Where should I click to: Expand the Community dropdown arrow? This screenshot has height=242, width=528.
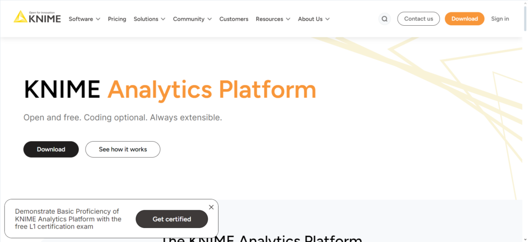point(209,19)
